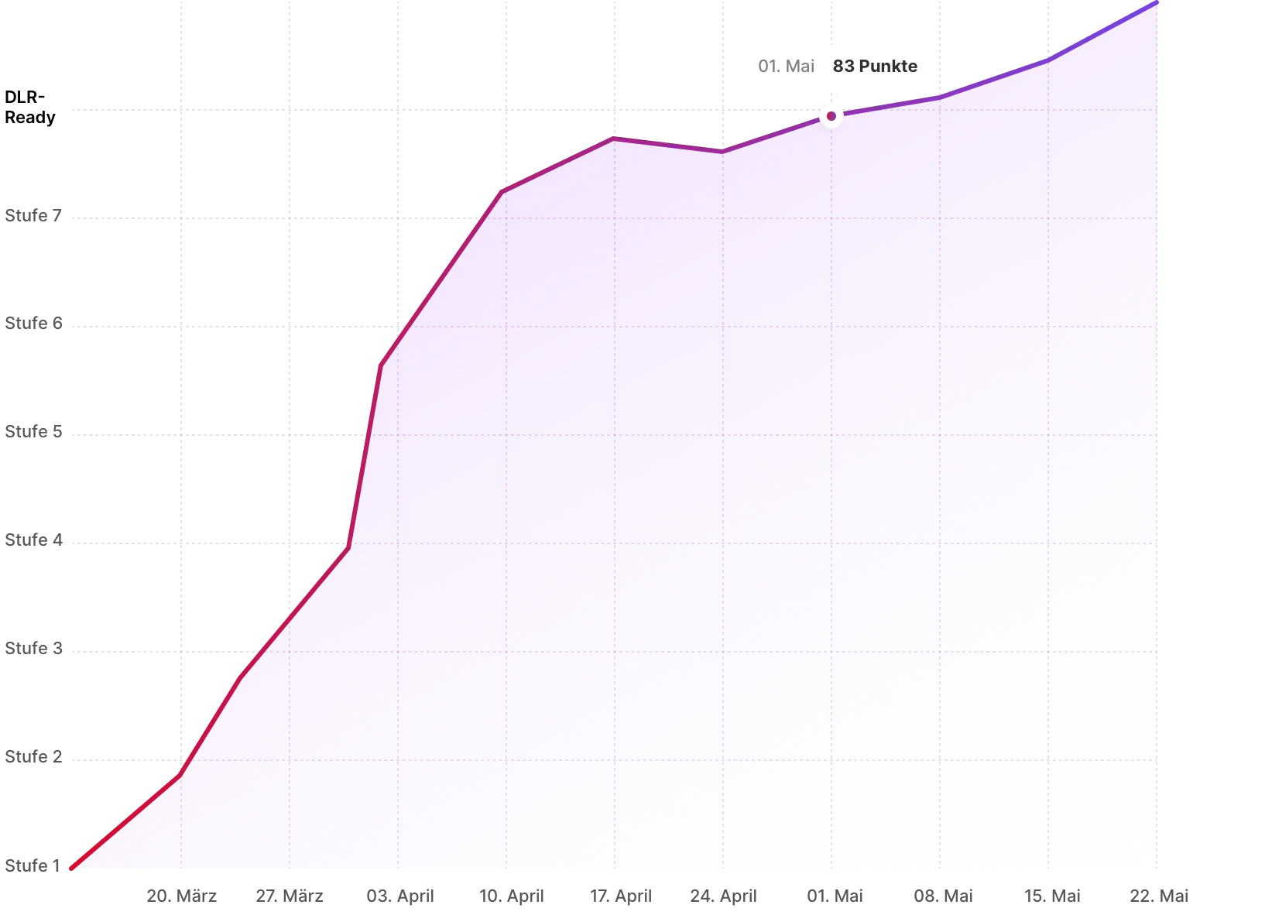Select the fifth date label on the x-axis
The width and height of the screenshot is (1265, 915).
pos(621,896)
